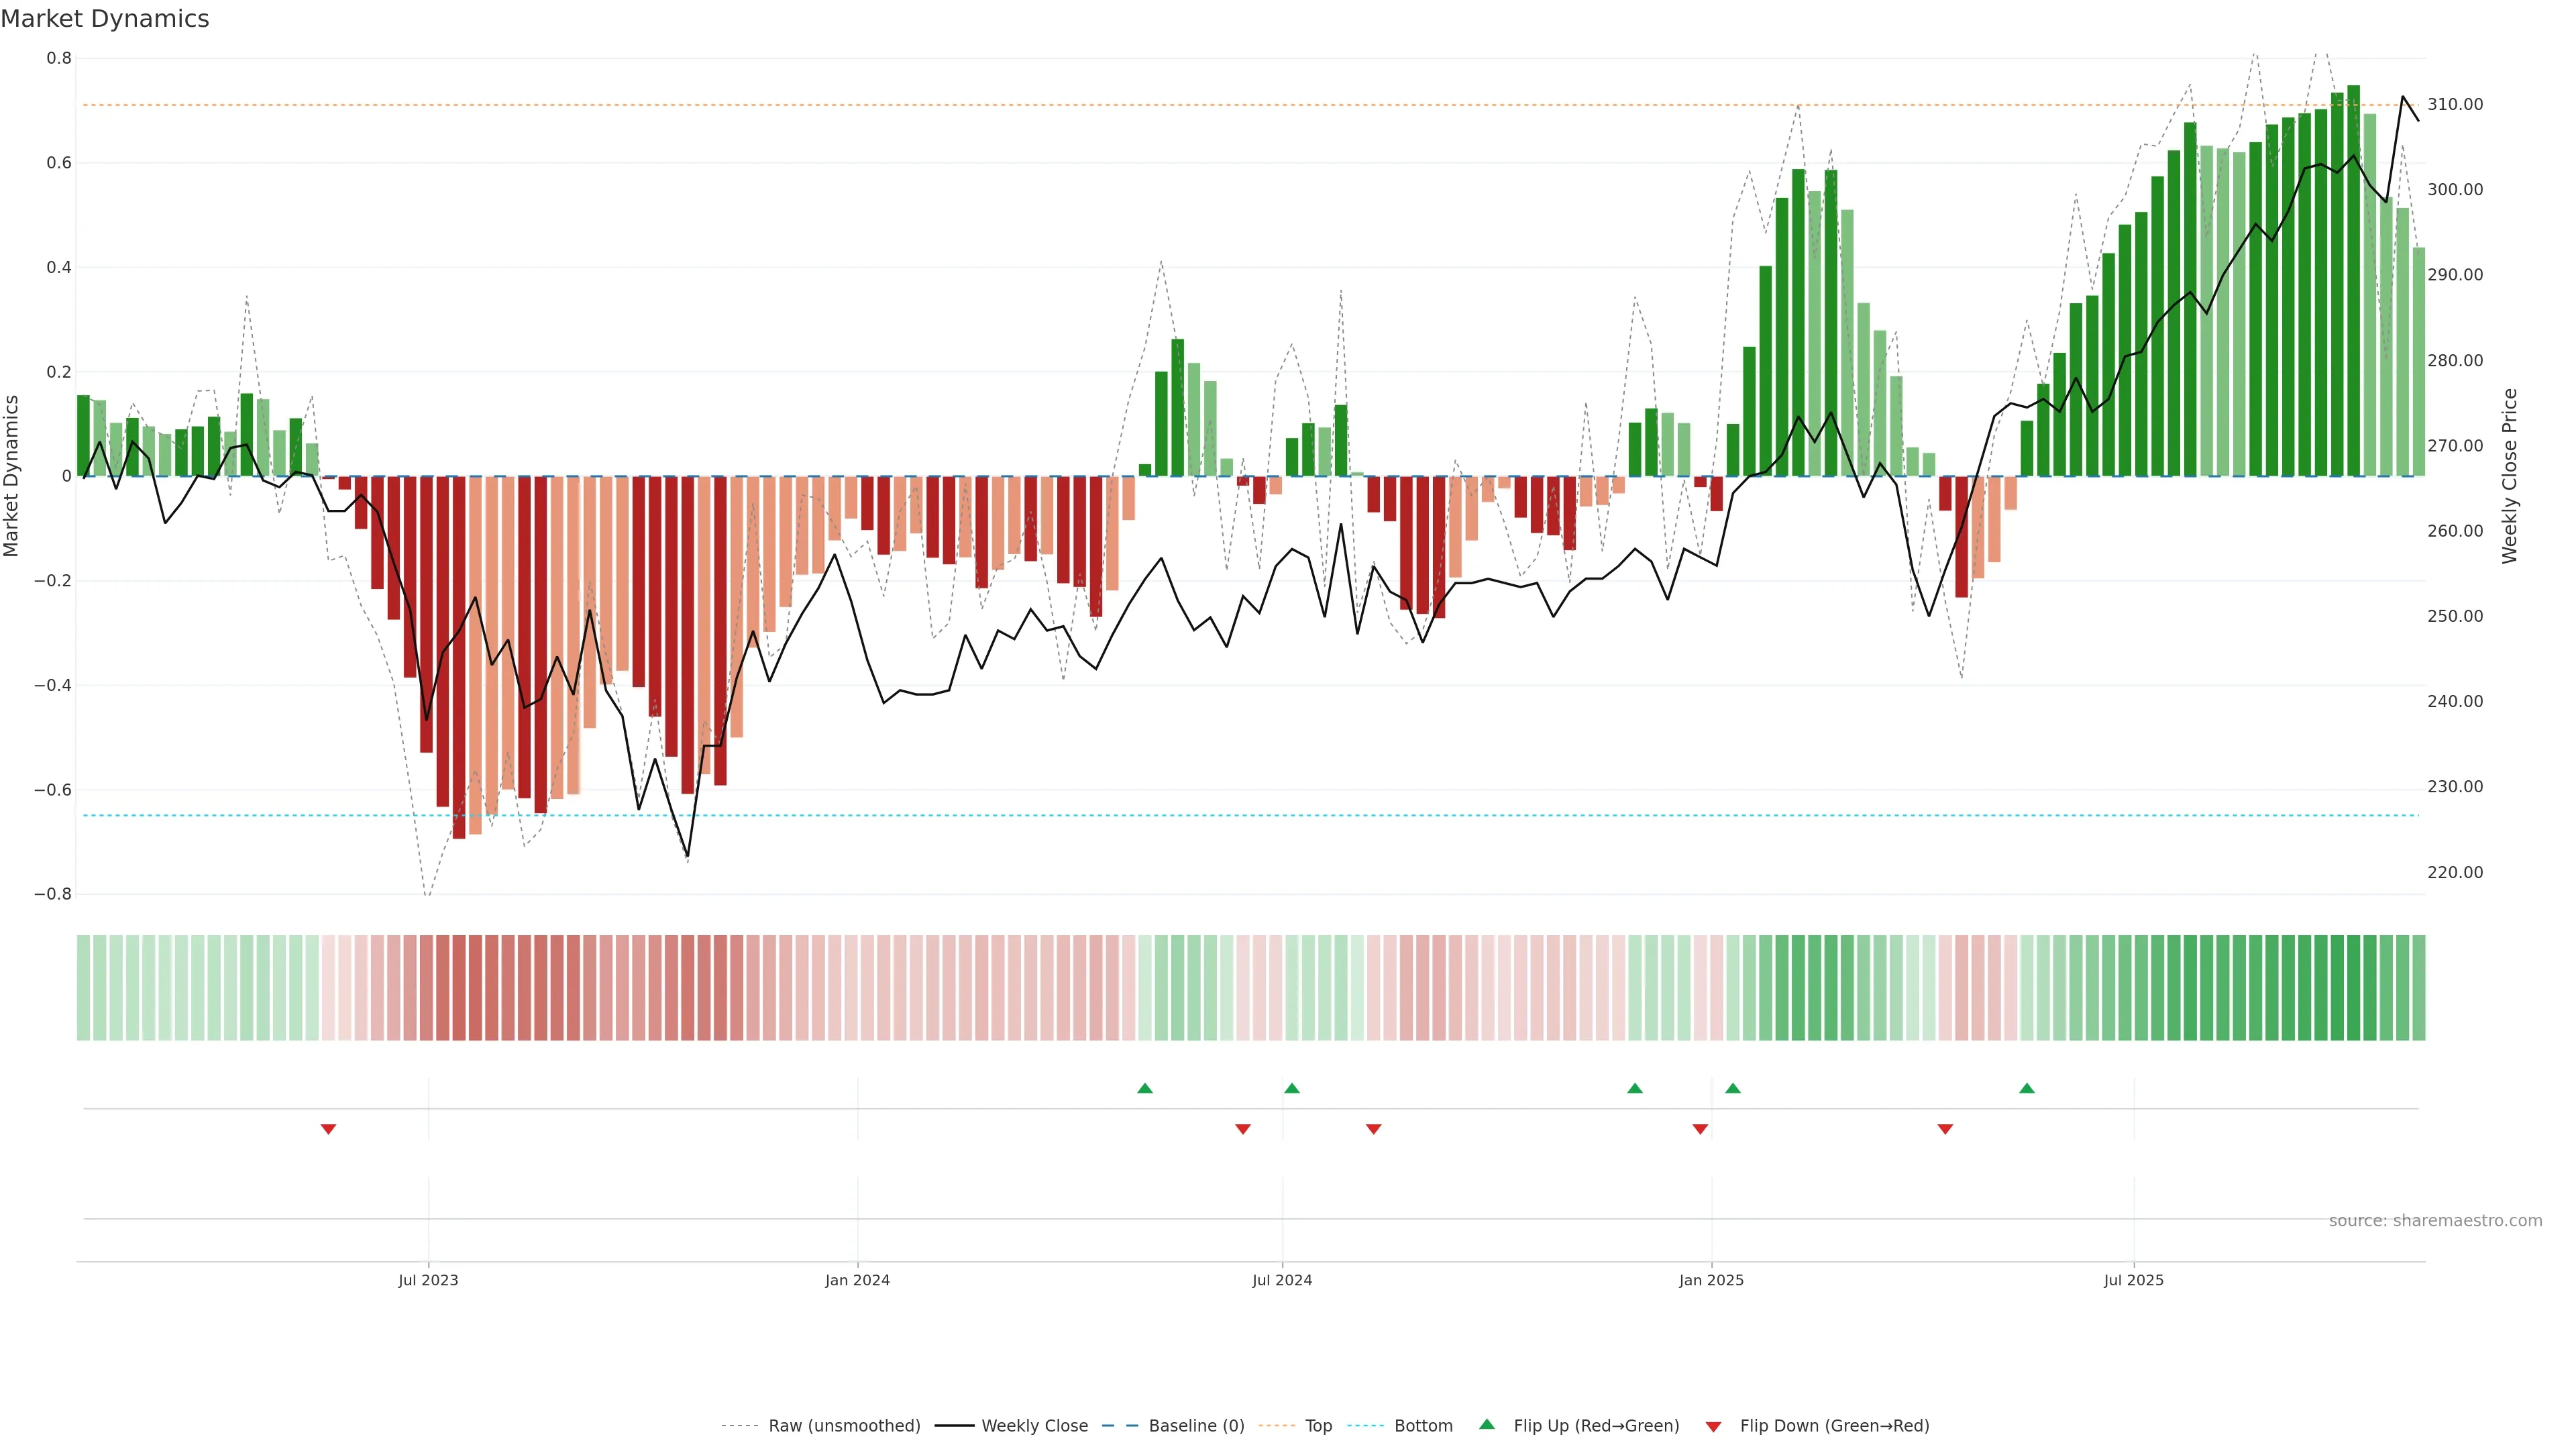Hide the Top threshold line via the legend
The width and height of the screenshot is (2576, 1449).
[1317, 1426]
